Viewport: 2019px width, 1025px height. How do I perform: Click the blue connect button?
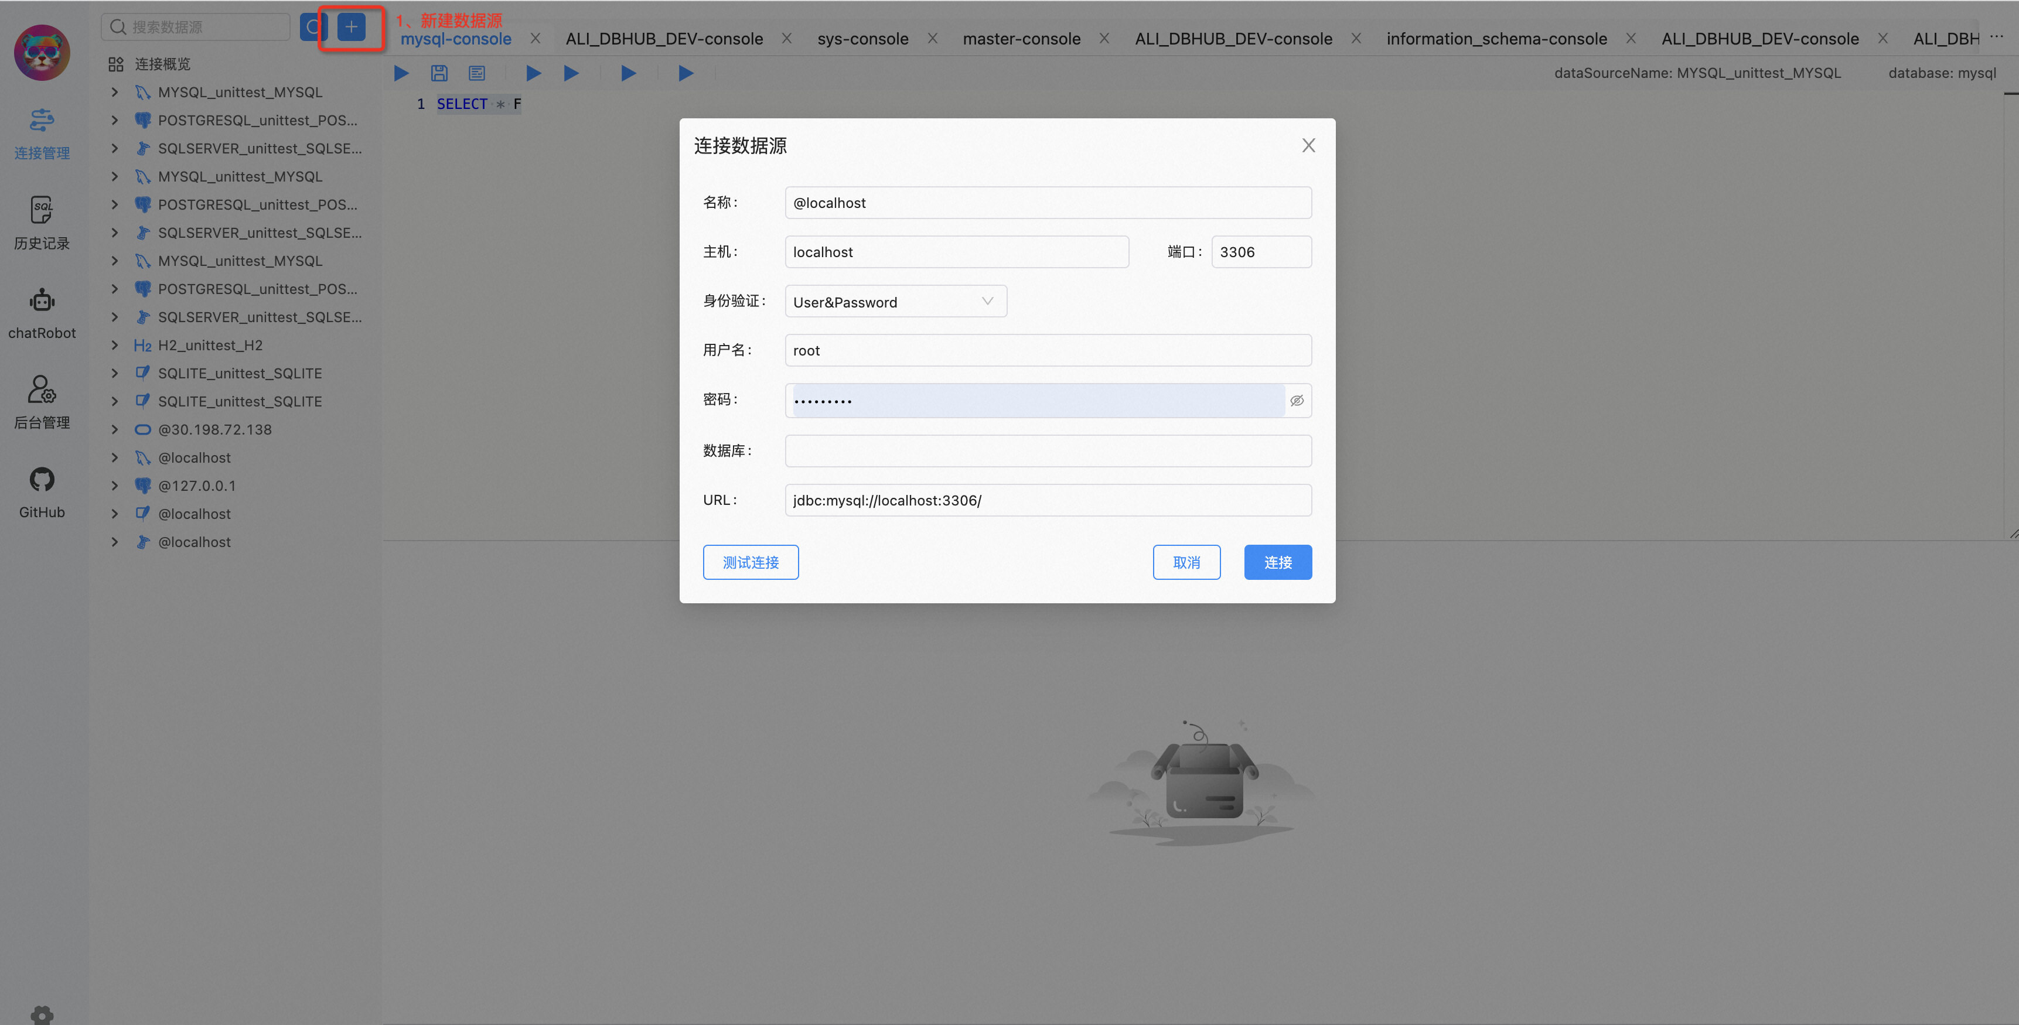[x=1278, y=563]
